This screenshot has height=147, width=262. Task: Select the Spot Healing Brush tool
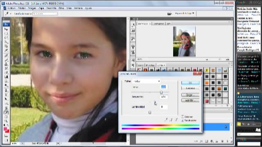tap(6, 56)
